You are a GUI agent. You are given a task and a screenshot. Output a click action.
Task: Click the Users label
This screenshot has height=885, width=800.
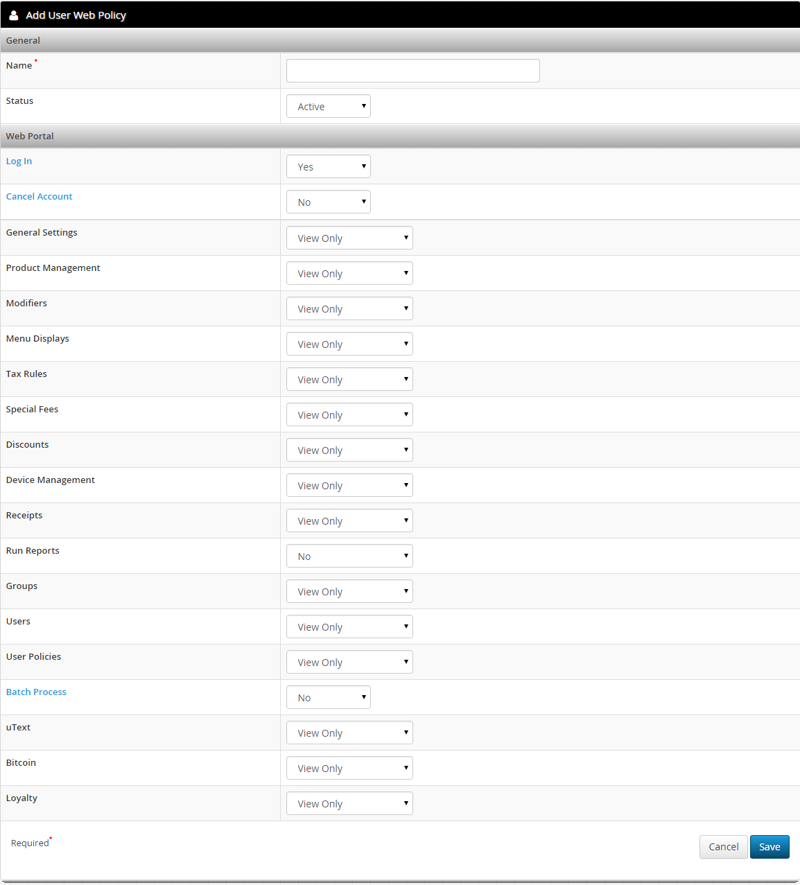click(x=18, y=622)
